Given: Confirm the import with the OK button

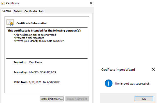Looking at the screenshot, I should tap(144, 99).
